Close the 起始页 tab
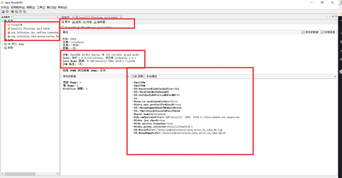Viewport: 342px width, 178px height. (73, 17)
